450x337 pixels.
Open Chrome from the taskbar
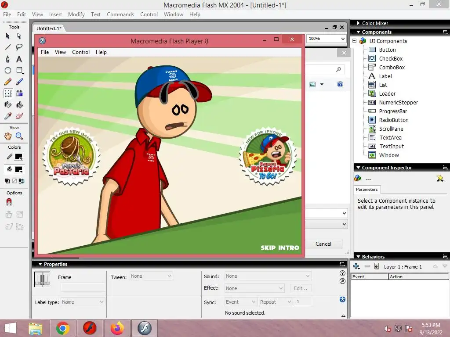(63, 328)
